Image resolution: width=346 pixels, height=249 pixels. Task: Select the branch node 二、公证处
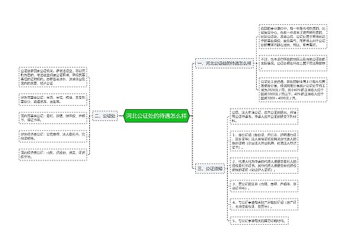(x=105, y=116)
